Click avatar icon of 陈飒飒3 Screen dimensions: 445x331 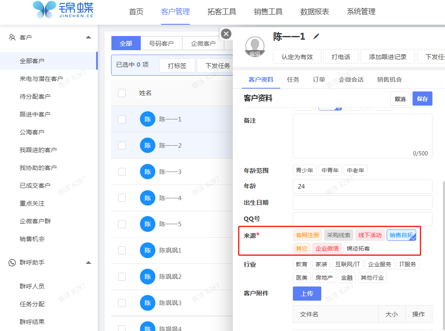pyautogui.click(x=148, y=303)
